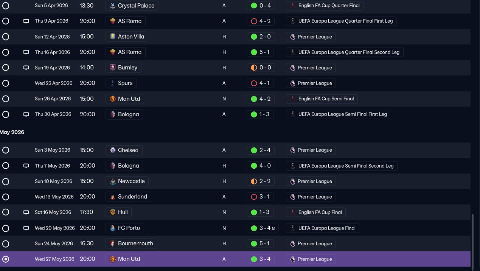Select the radio button for Chelsea 3 May fixture
The height and width of the screenshot is (271, 480).
click(x=6, y=150)
